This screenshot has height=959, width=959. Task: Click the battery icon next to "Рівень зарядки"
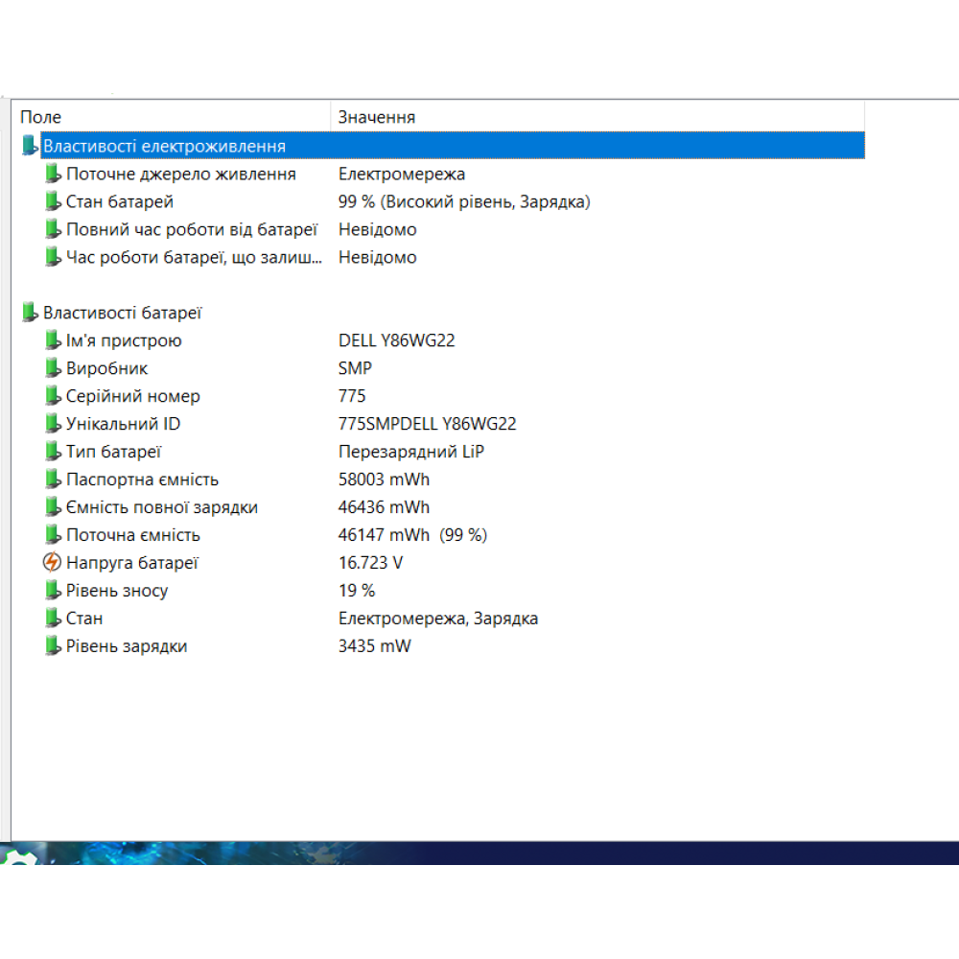coord(54,646)
